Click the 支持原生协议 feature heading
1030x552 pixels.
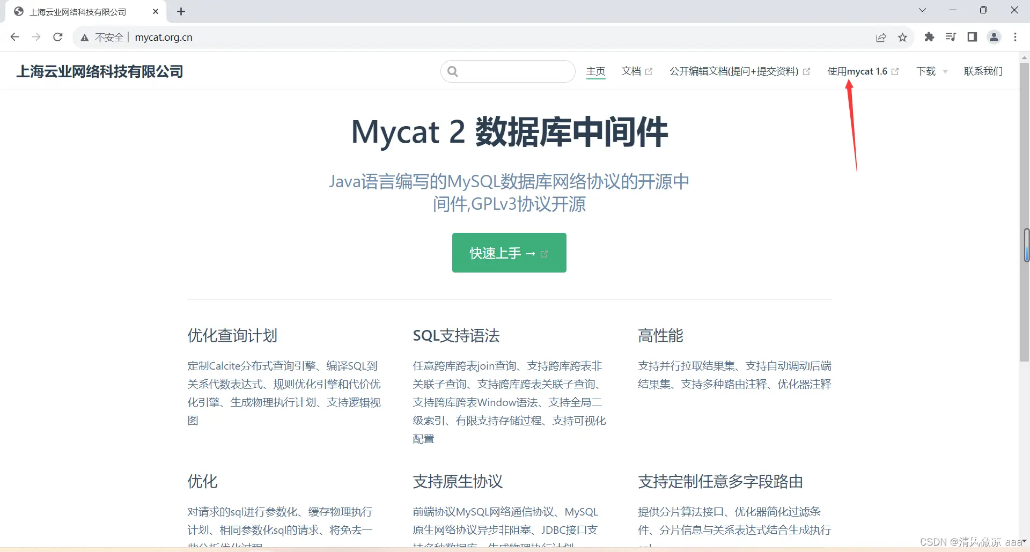tap(458, 482)
